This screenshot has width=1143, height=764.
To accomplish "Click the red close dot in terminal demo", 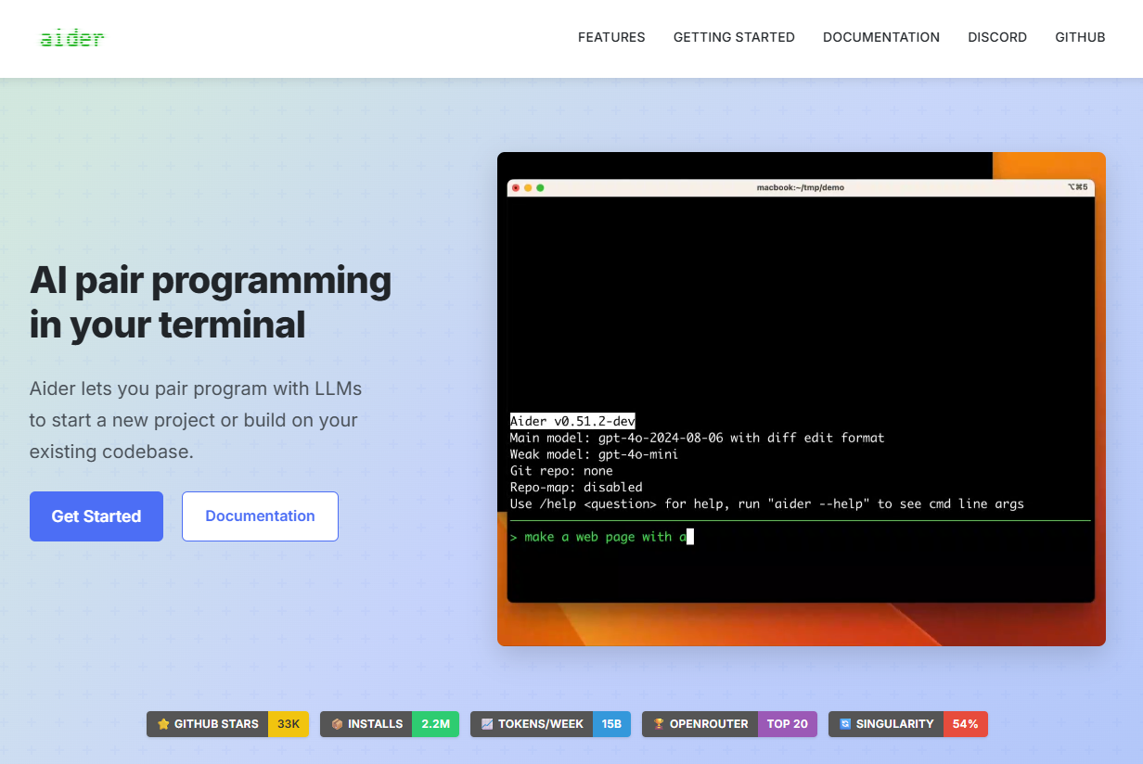I will [516, 187].
